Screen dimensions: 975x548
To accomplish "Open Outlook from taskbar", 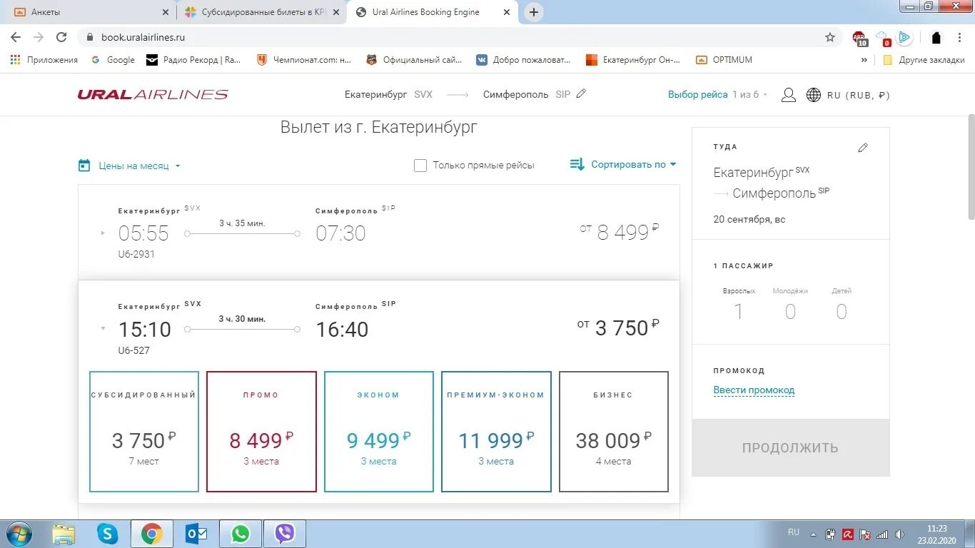I will point(196,534).
